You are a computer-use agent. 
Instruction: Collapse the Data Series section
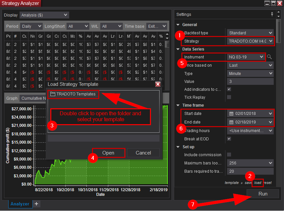click(178, 49)
